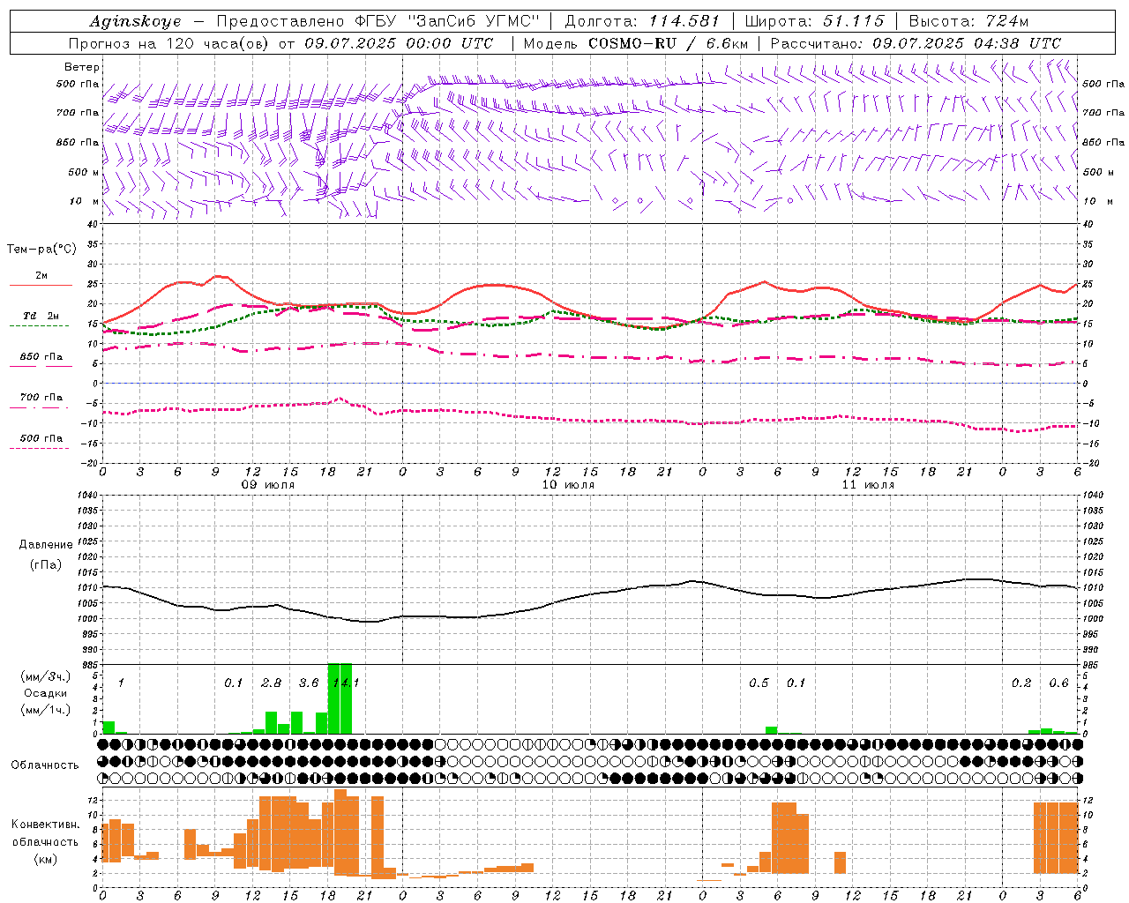This screenshot has height=903, width=1129.
Task: Click the Облачность row label
Action: 45,765
